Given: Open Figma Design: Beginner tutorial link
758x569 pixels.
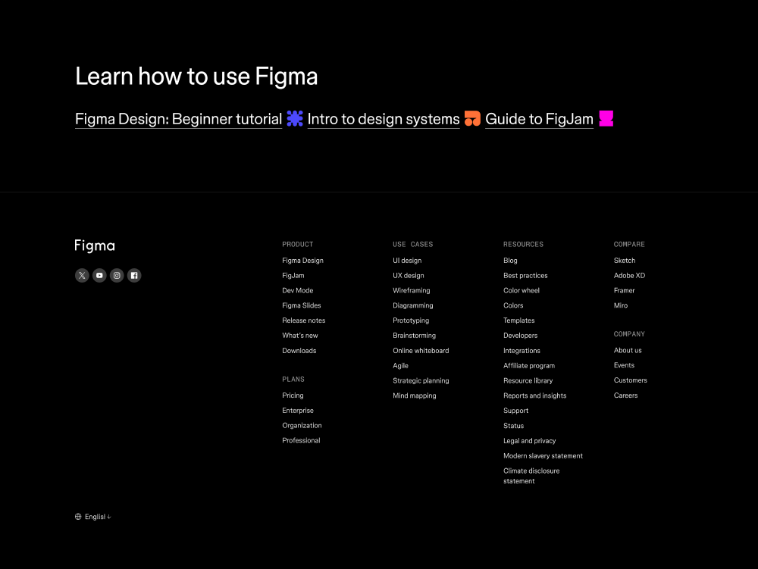Looking at the screenshot, I should [178, 119].
